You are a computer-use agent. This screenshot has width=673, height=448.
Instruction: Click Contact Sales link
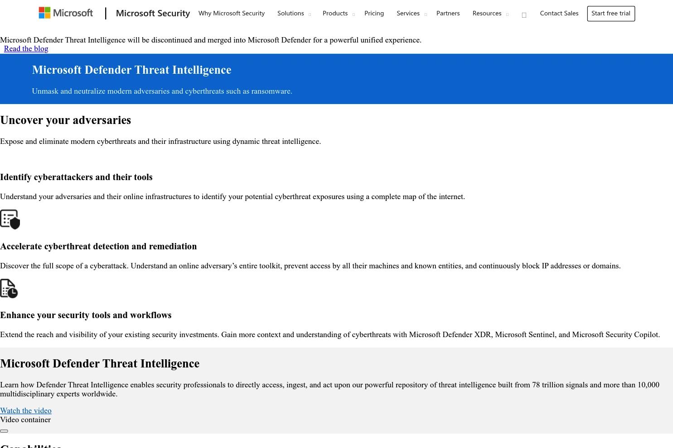point(559,14)
